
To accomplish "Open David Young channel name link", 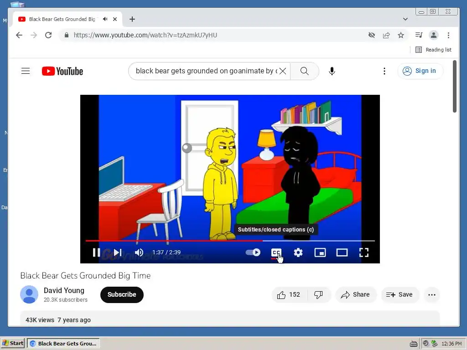I will (64, 290).
